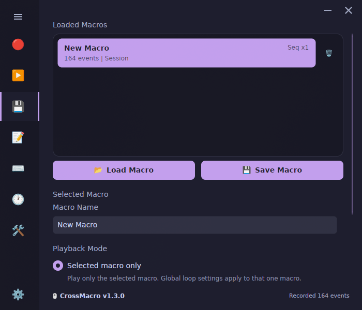Click the "Recorded 164 events" status text
The height and width of the screenshot is (310, 362).
coord(319,296)
